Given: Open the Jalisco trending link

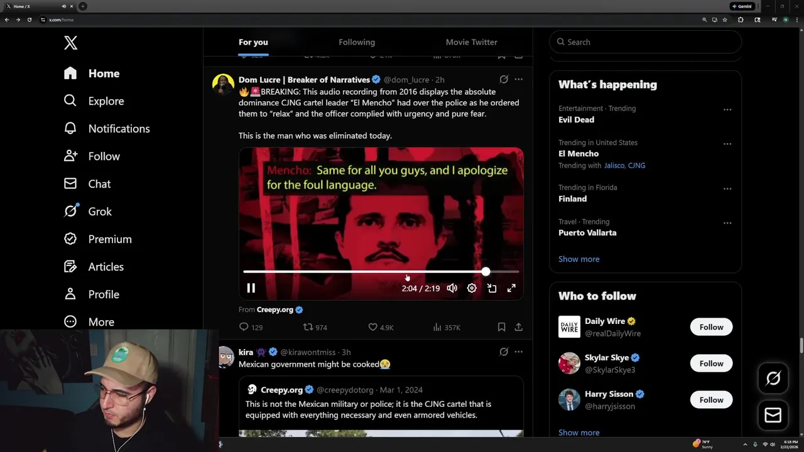Looking at the screenshot, I should [x=614, y=166].
